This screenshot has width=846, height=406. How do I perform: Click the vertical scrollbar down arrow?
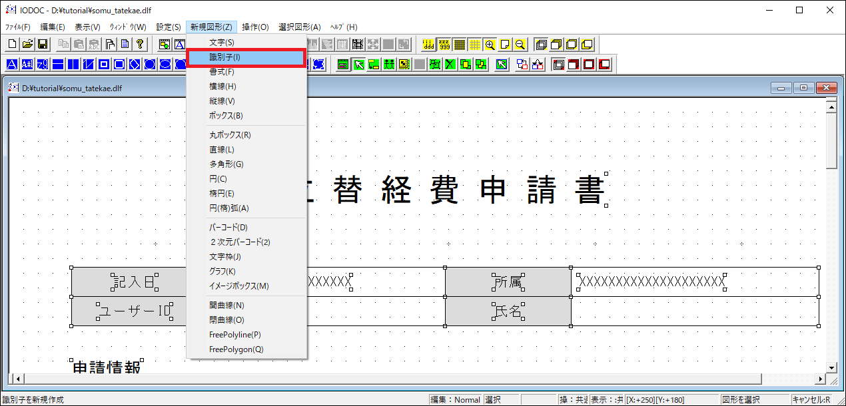(x=831, y=367)
